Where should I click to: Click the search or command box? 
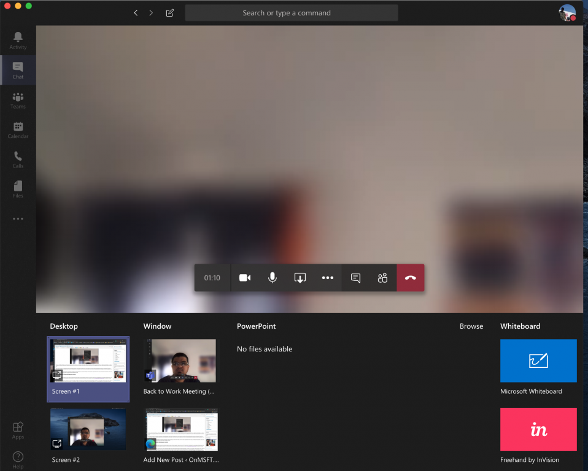292,13
